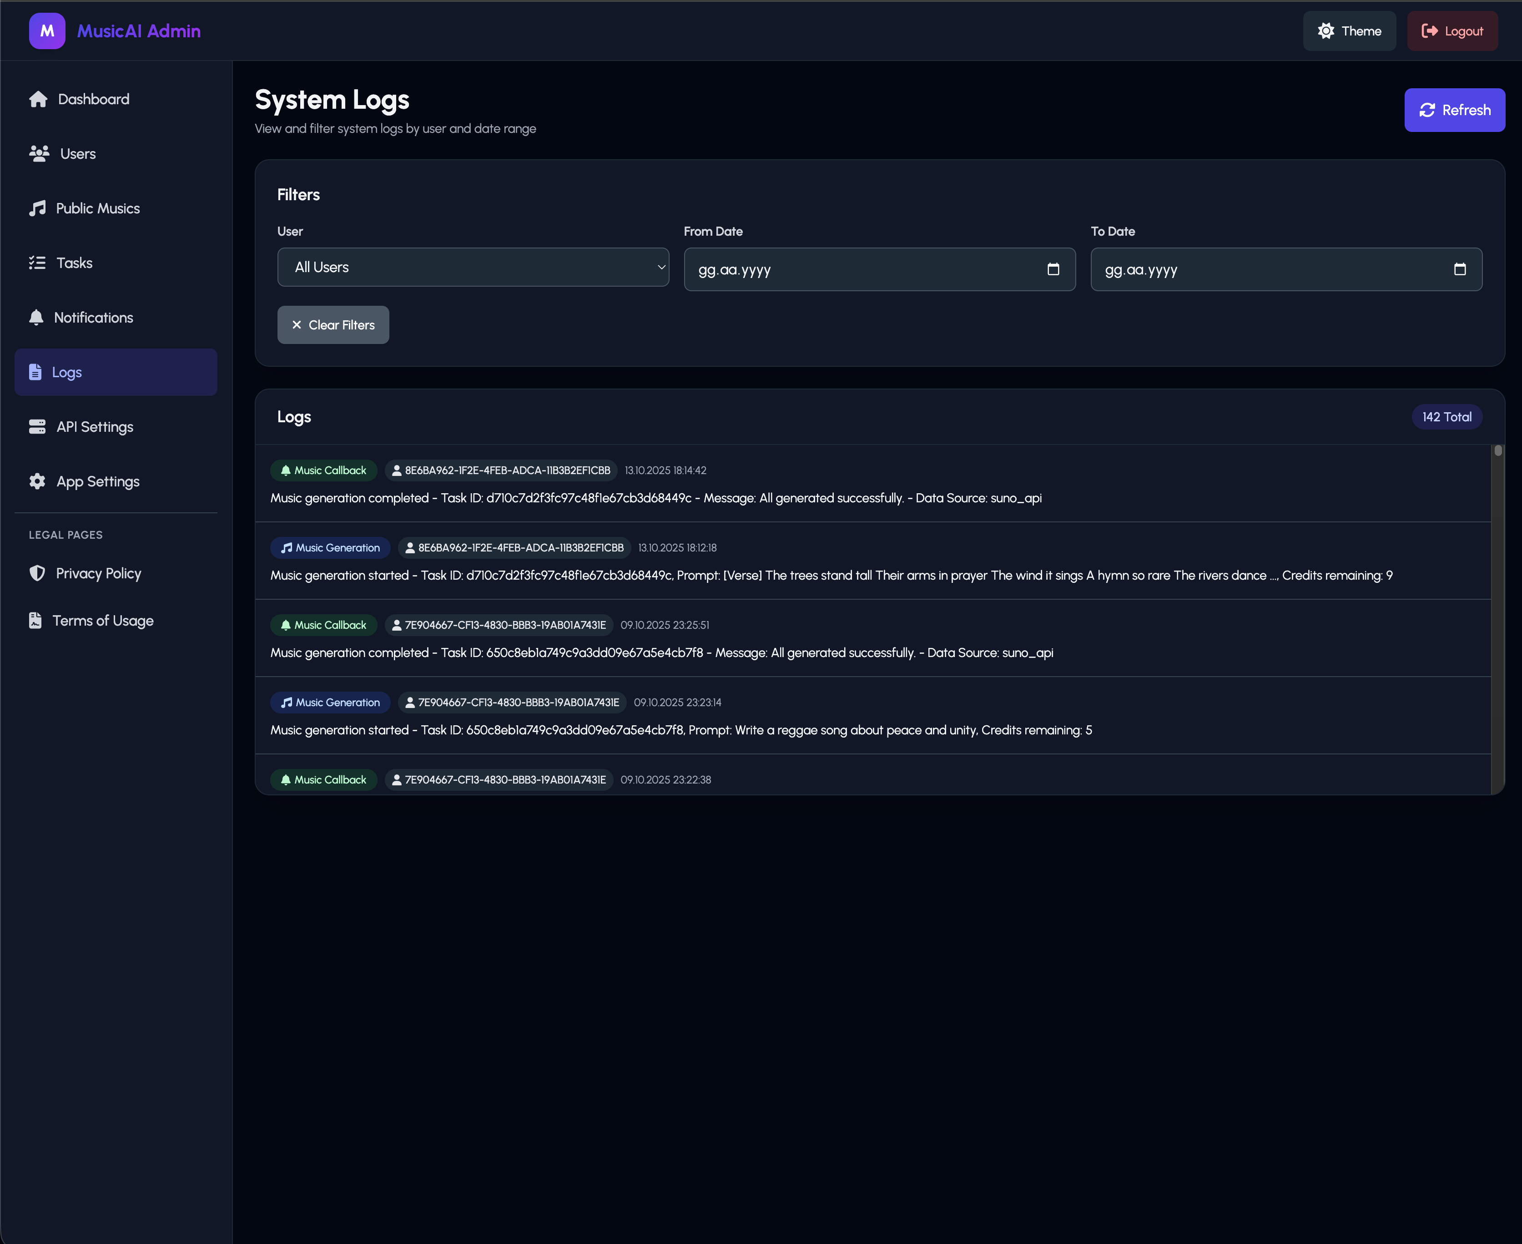Click the Notifications bell icon
Viewport: 1522px width, 1244px height.
click(x=36, y=318)
